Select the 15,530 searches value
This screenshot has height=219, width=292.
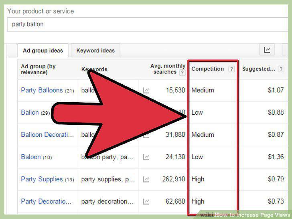coord(175,90)
